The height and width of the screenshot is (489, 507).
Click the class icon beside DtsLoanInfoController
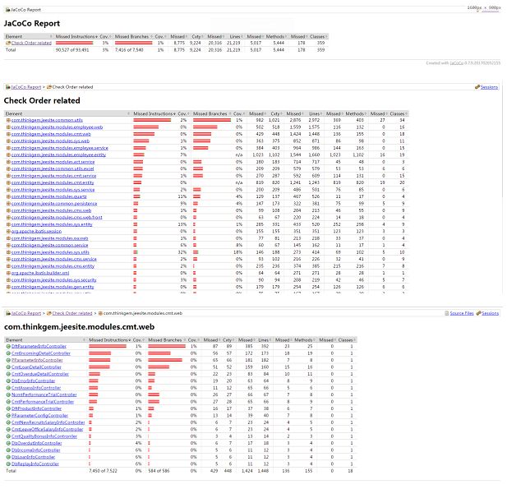point(8,457)
